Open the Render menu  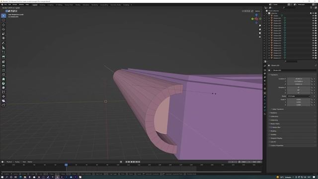(x=15, y=4)
